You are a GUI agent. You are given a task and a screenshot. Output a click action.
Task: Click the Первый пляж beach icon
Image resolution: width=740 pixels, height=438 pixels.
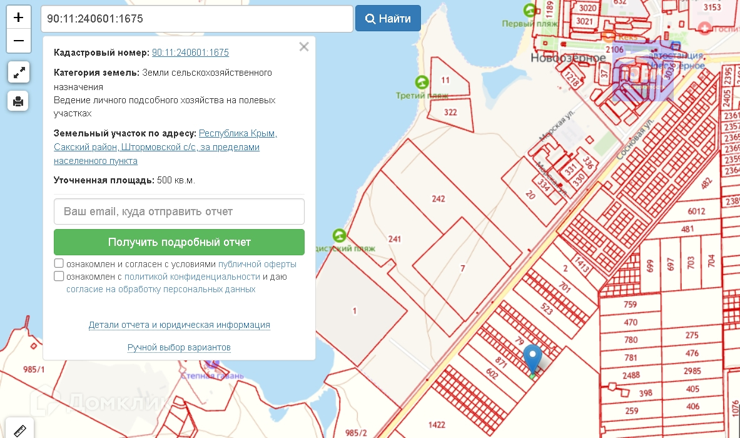click(x=530, y=10)
